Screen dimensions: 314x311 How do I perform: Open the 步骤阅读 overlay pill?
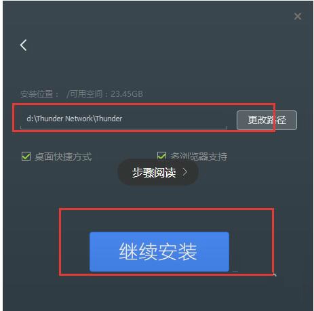click(x=158, y=172)
